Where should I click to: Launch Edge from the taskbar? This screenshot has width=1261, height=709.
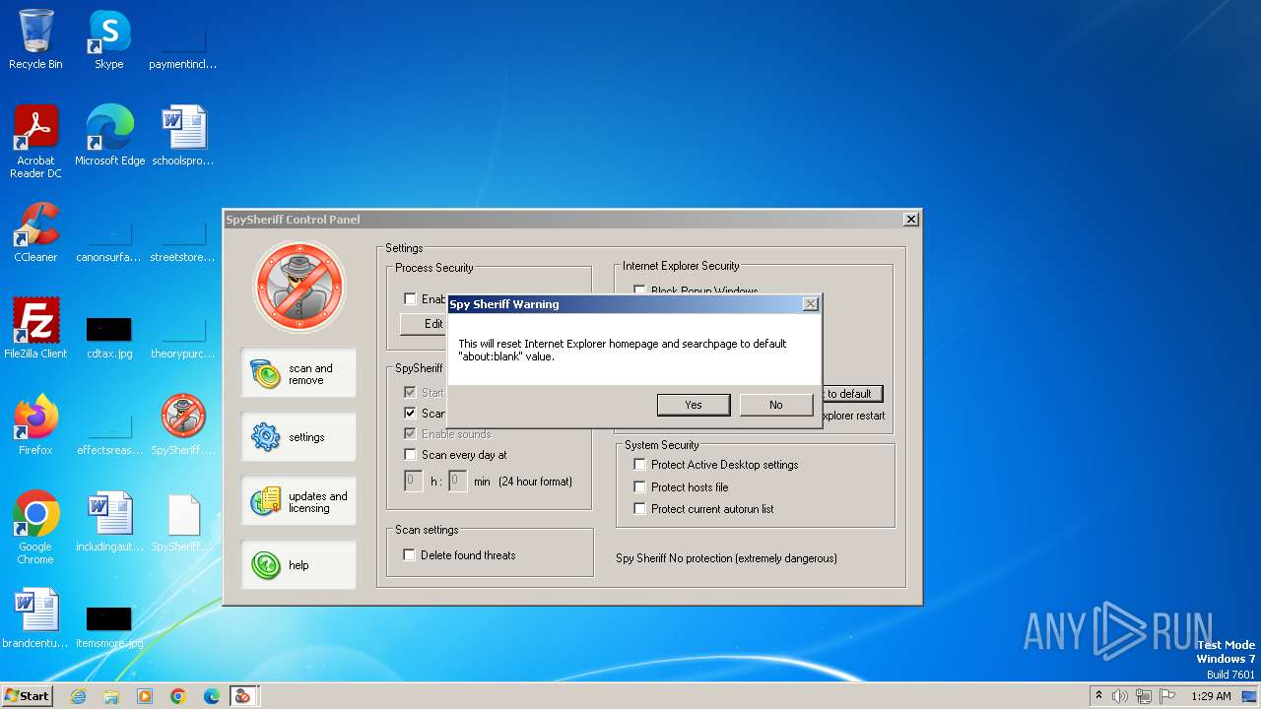point(211,696)
